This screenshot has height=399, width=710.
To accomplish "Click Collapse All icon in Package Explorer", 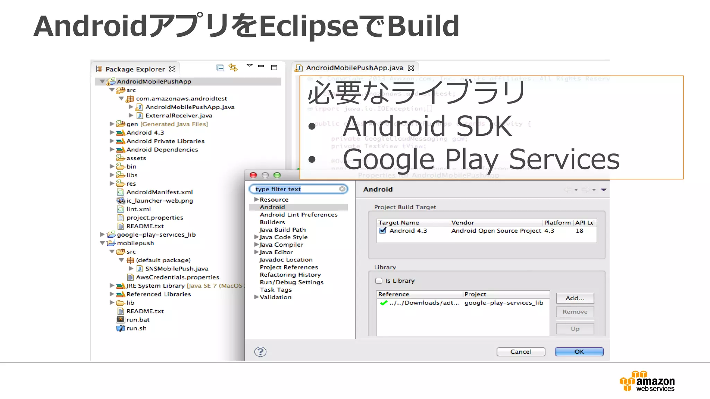I will (220, 68).
